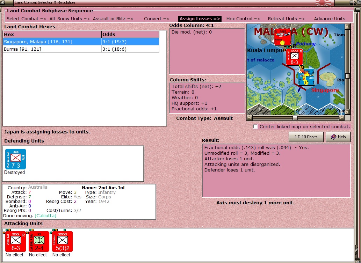Viewport: 361px width, 263px height.
Task: Click the Hex Control subphase step
Action: [x=243, y=19]
